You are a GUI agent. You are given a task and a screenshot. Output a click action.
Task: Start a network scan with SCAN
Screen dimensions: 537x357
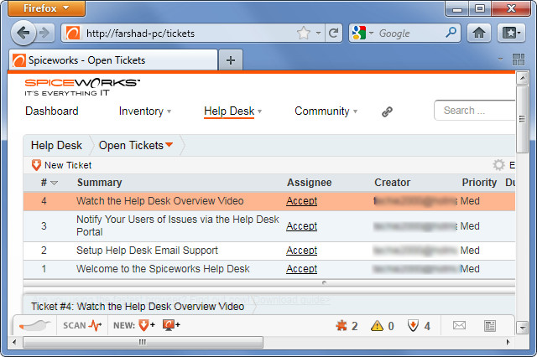tap(82, 325)
